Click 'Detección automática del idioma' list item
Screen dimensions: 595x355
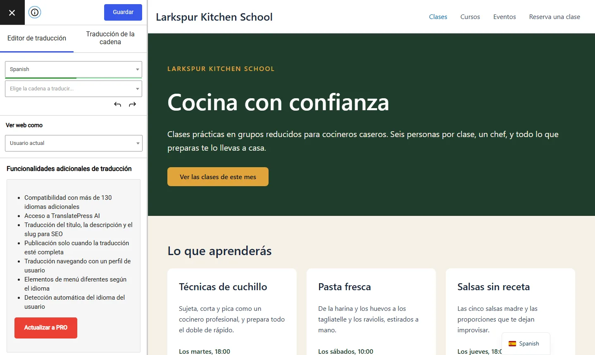[x=74, y=302]
